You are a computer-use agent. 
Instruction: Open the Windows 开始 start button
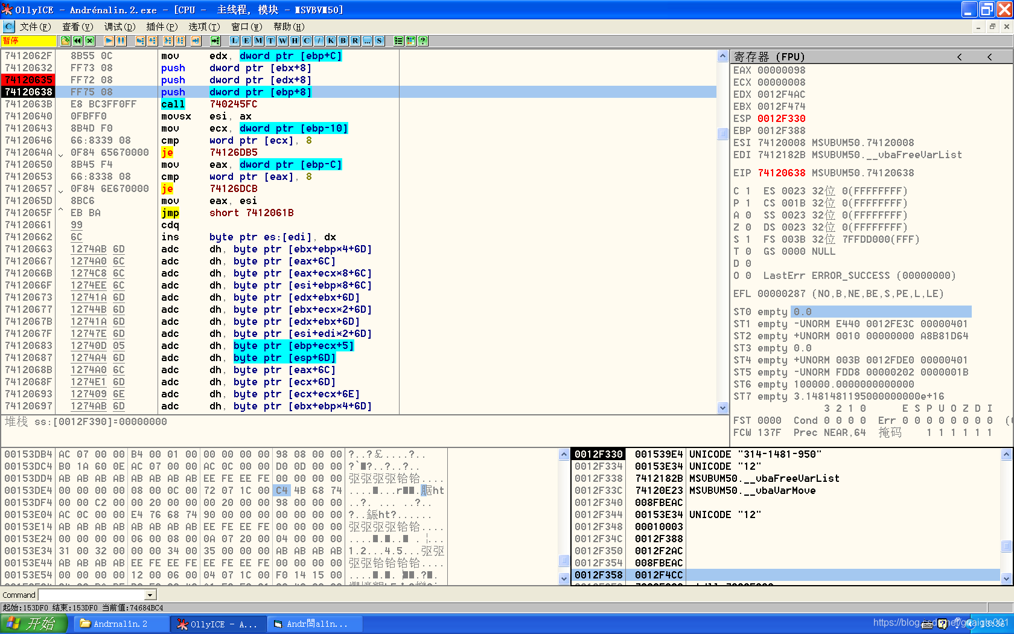pyautogui.click(x=34, y=624)
